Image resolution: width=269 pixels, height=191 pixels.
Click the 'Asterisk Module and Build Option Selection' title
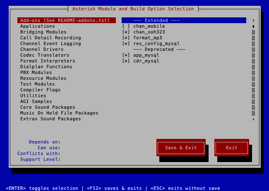tap(133, 9)
